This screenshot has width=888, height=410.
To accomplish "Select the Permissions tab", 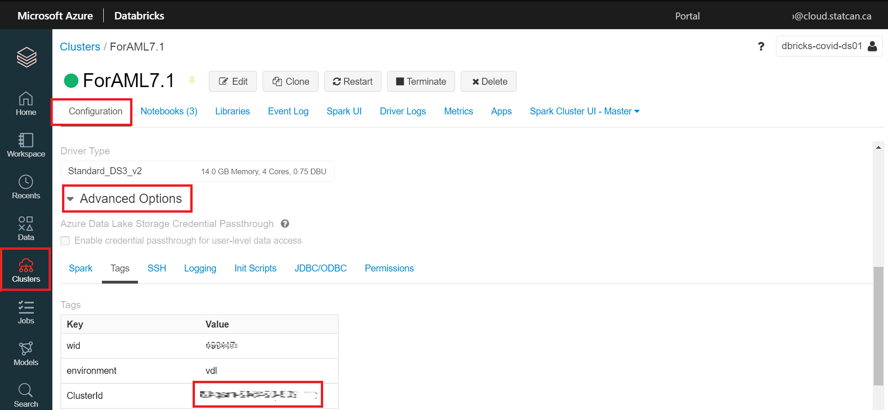I will click(x=389, y=268).
